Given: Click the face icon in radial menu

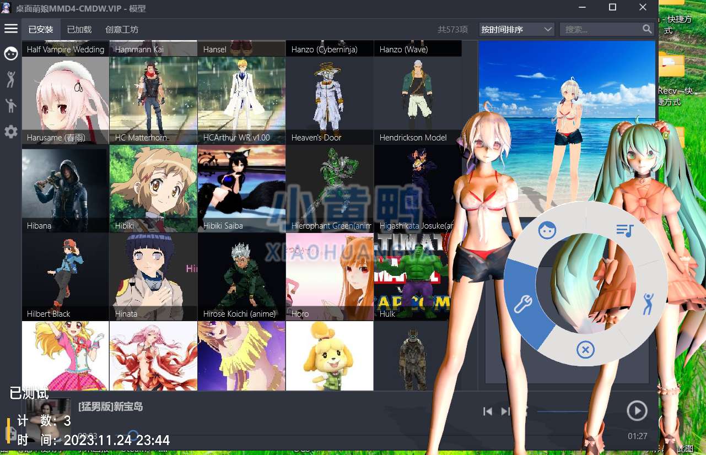Looking at the screenshot, I should tap(547, 230).
